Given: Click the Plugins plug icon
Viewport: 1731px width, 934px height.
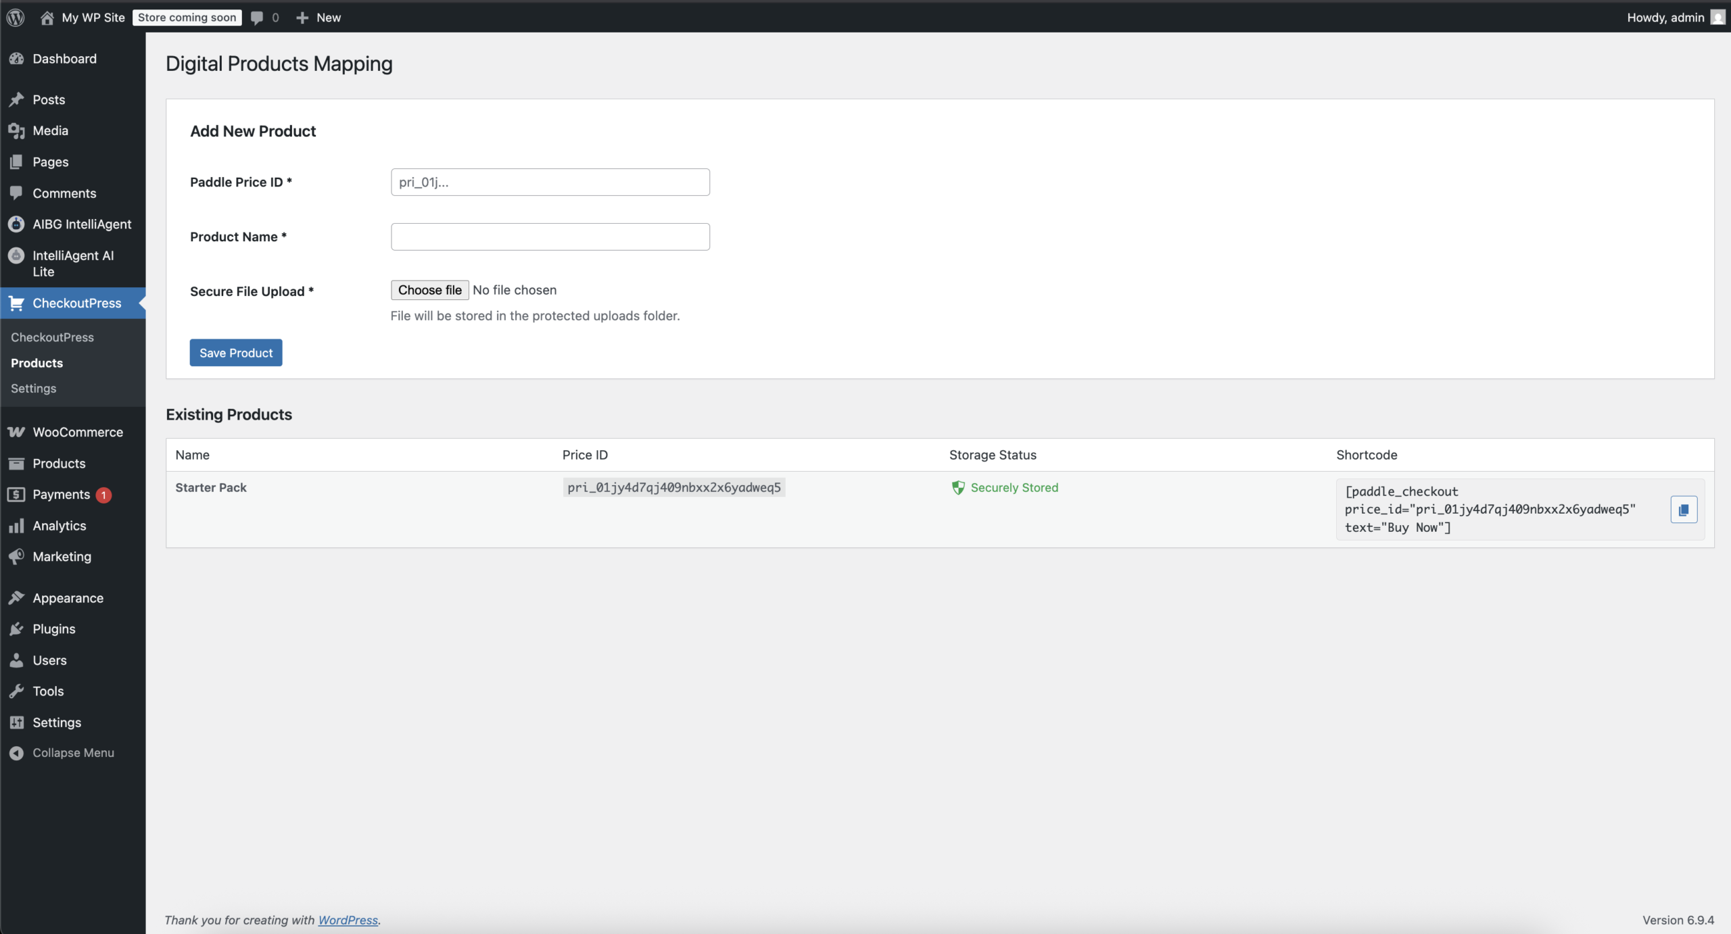Looking at the screenshot, I should 17,629.
